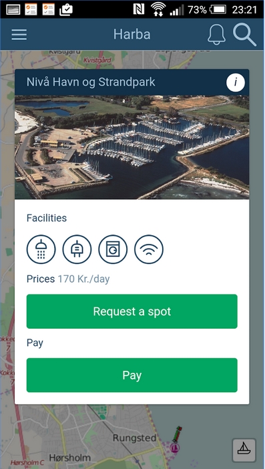
Task: Tap the Wi-Fi status icon in status bar
Action: tap(158, 9)
